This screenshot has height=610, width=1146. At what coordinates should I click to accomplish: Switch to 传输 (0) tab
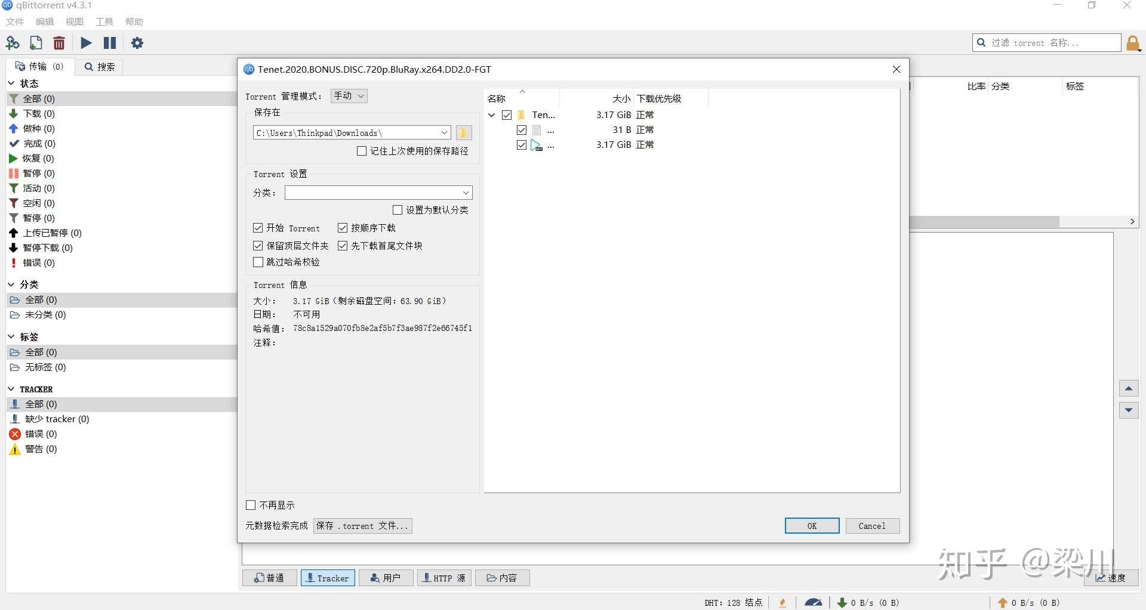[x=39, y=66]
